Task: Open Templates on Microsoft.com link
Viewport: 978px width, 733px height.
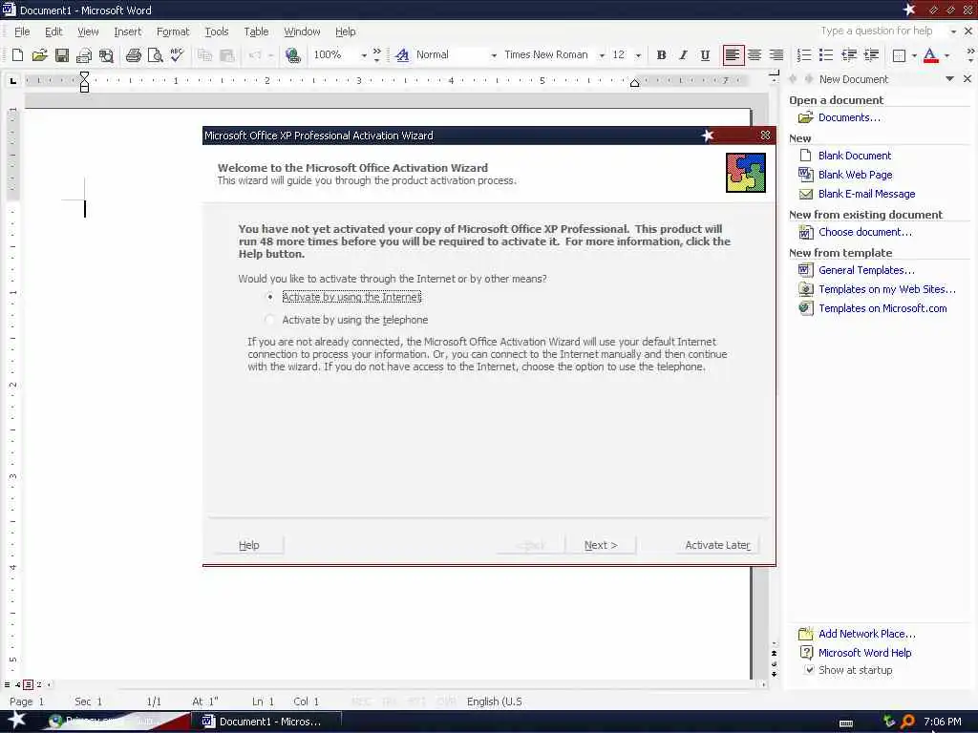Action: [882, 308]
